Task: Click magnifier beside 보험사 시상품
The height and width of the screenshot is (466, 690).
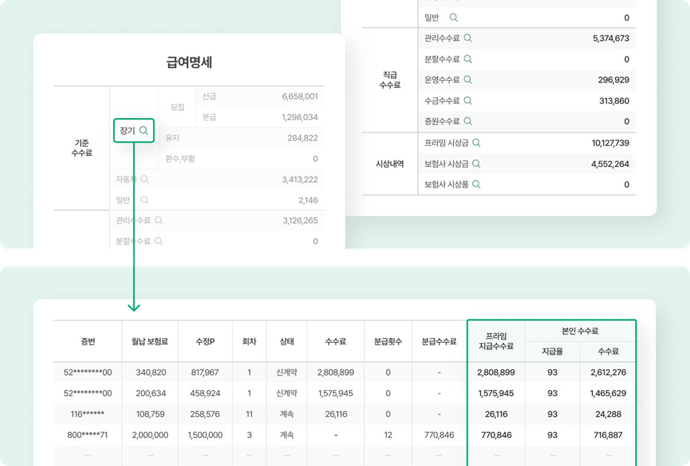Action: point(476,184)
